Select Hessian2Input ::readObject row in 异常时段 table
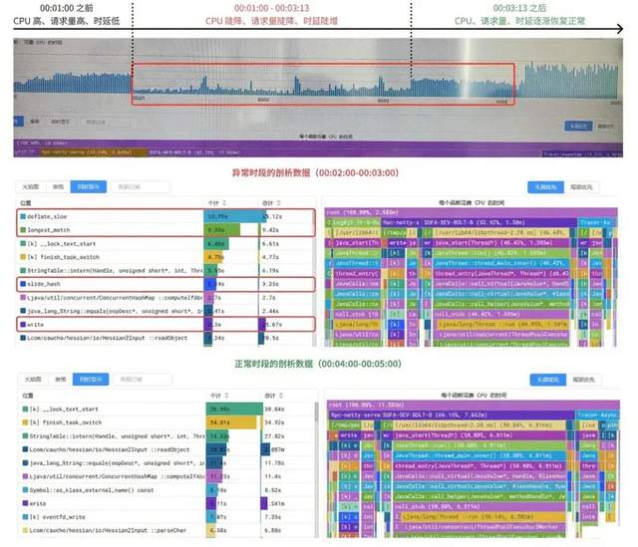This screenshot has width=638, height=547. 165,338
